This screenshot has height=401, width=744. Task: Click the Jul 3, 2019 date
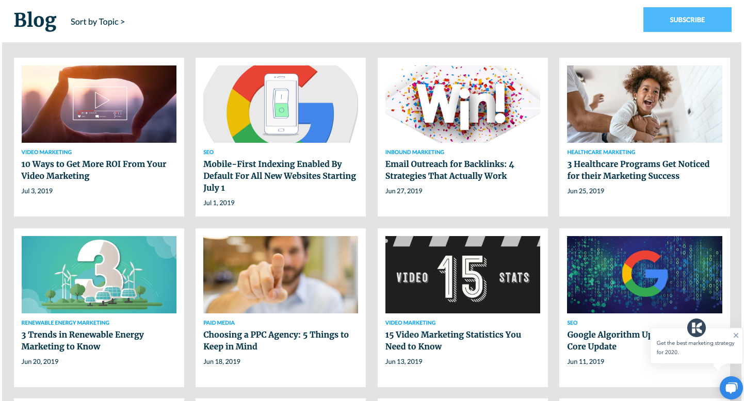click(37, 191)
